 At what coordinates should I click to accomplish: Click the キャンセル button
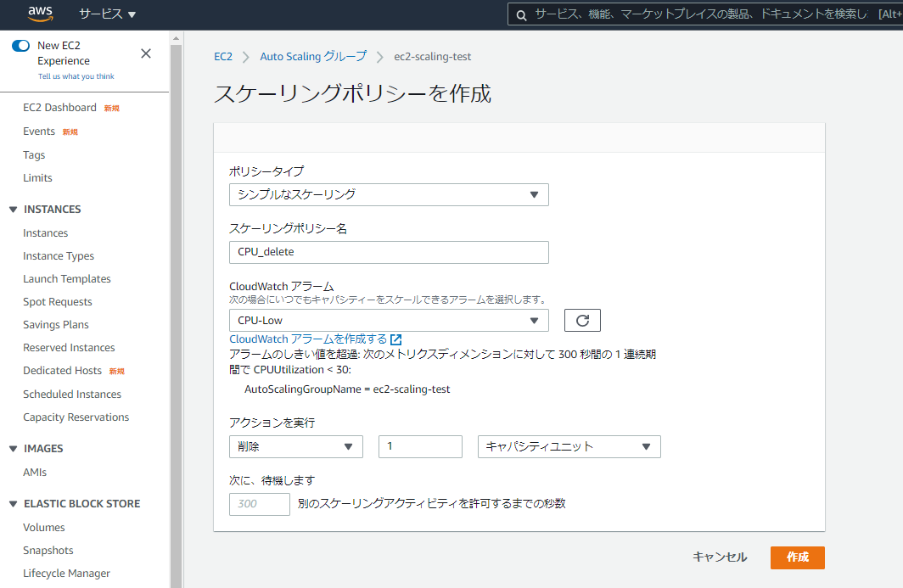720,557
